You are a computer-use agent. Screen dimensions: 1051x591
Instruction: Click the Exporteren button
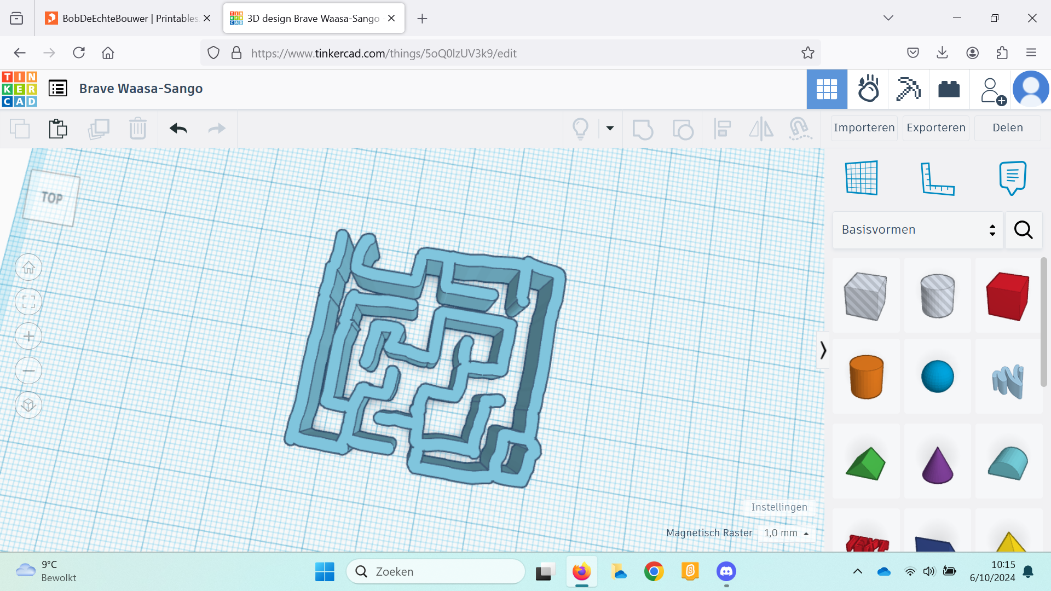[x=936, y=128]
